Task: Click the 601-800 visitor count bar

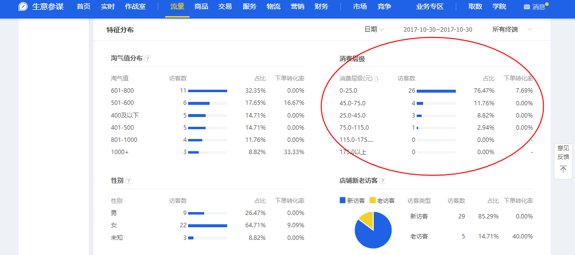Action: tap(207, 91)
